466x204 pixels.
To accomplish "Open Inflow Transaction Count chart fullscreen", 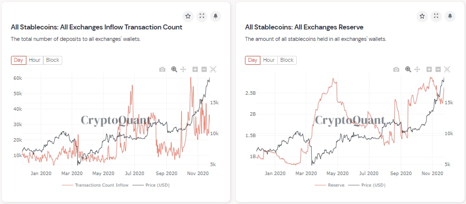I will click(202, 16).
